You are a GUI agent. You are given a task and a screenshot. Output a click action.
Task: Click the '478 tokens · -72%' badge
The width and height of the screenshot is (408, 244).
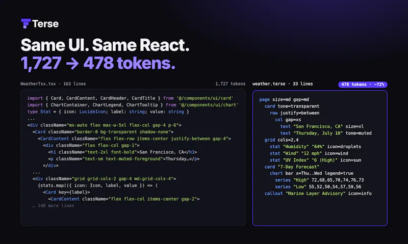[363, 85]
